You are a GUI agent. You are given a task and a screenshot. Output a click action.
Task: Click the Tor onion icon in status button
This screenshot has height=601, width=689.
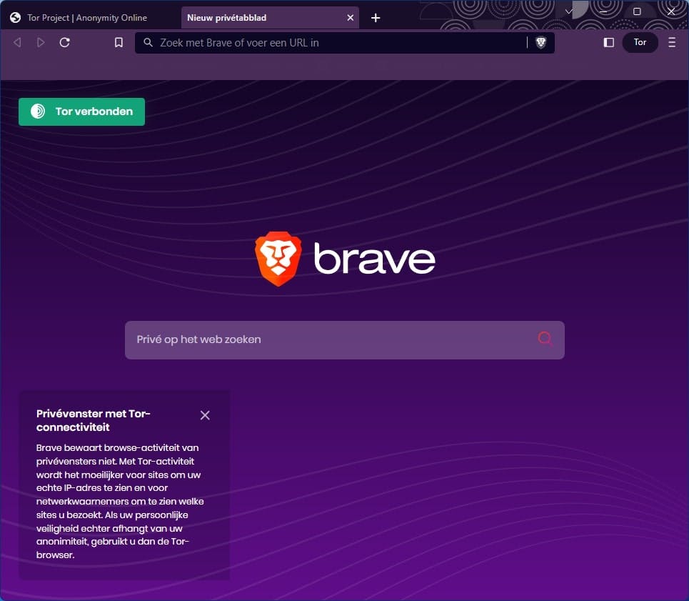coord(38,111)
